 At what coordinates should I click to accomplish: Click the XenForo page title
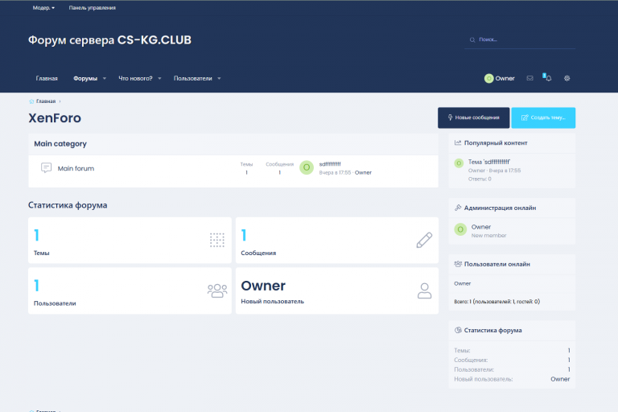pos(55,117)
